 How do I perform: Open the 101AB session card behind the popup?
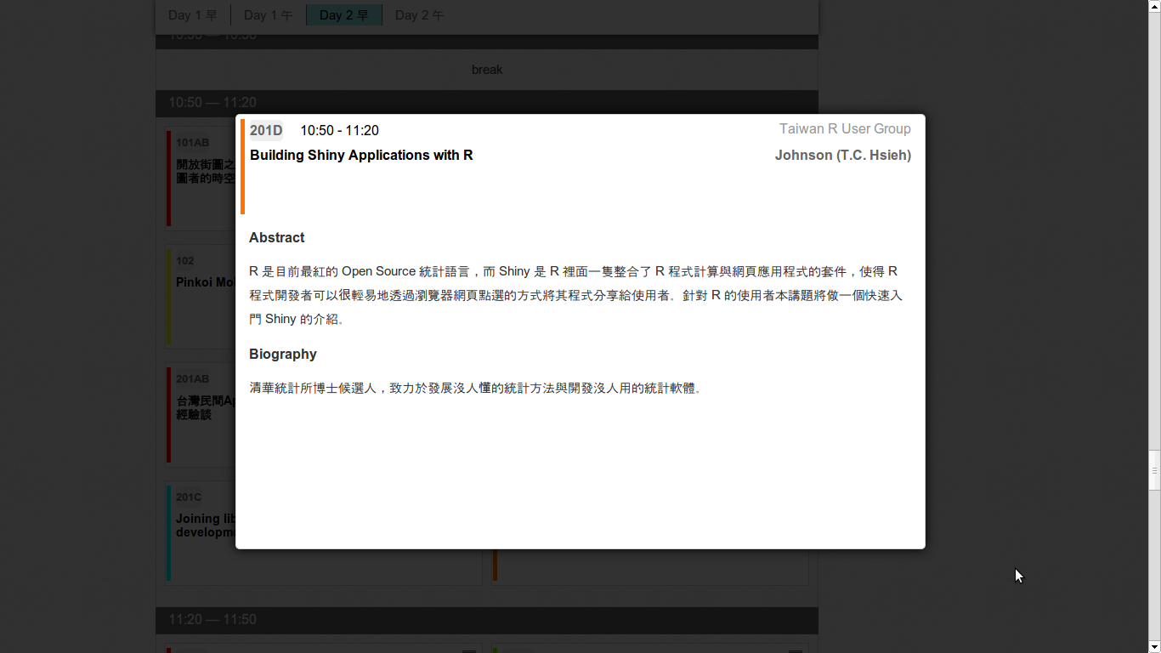201,178
